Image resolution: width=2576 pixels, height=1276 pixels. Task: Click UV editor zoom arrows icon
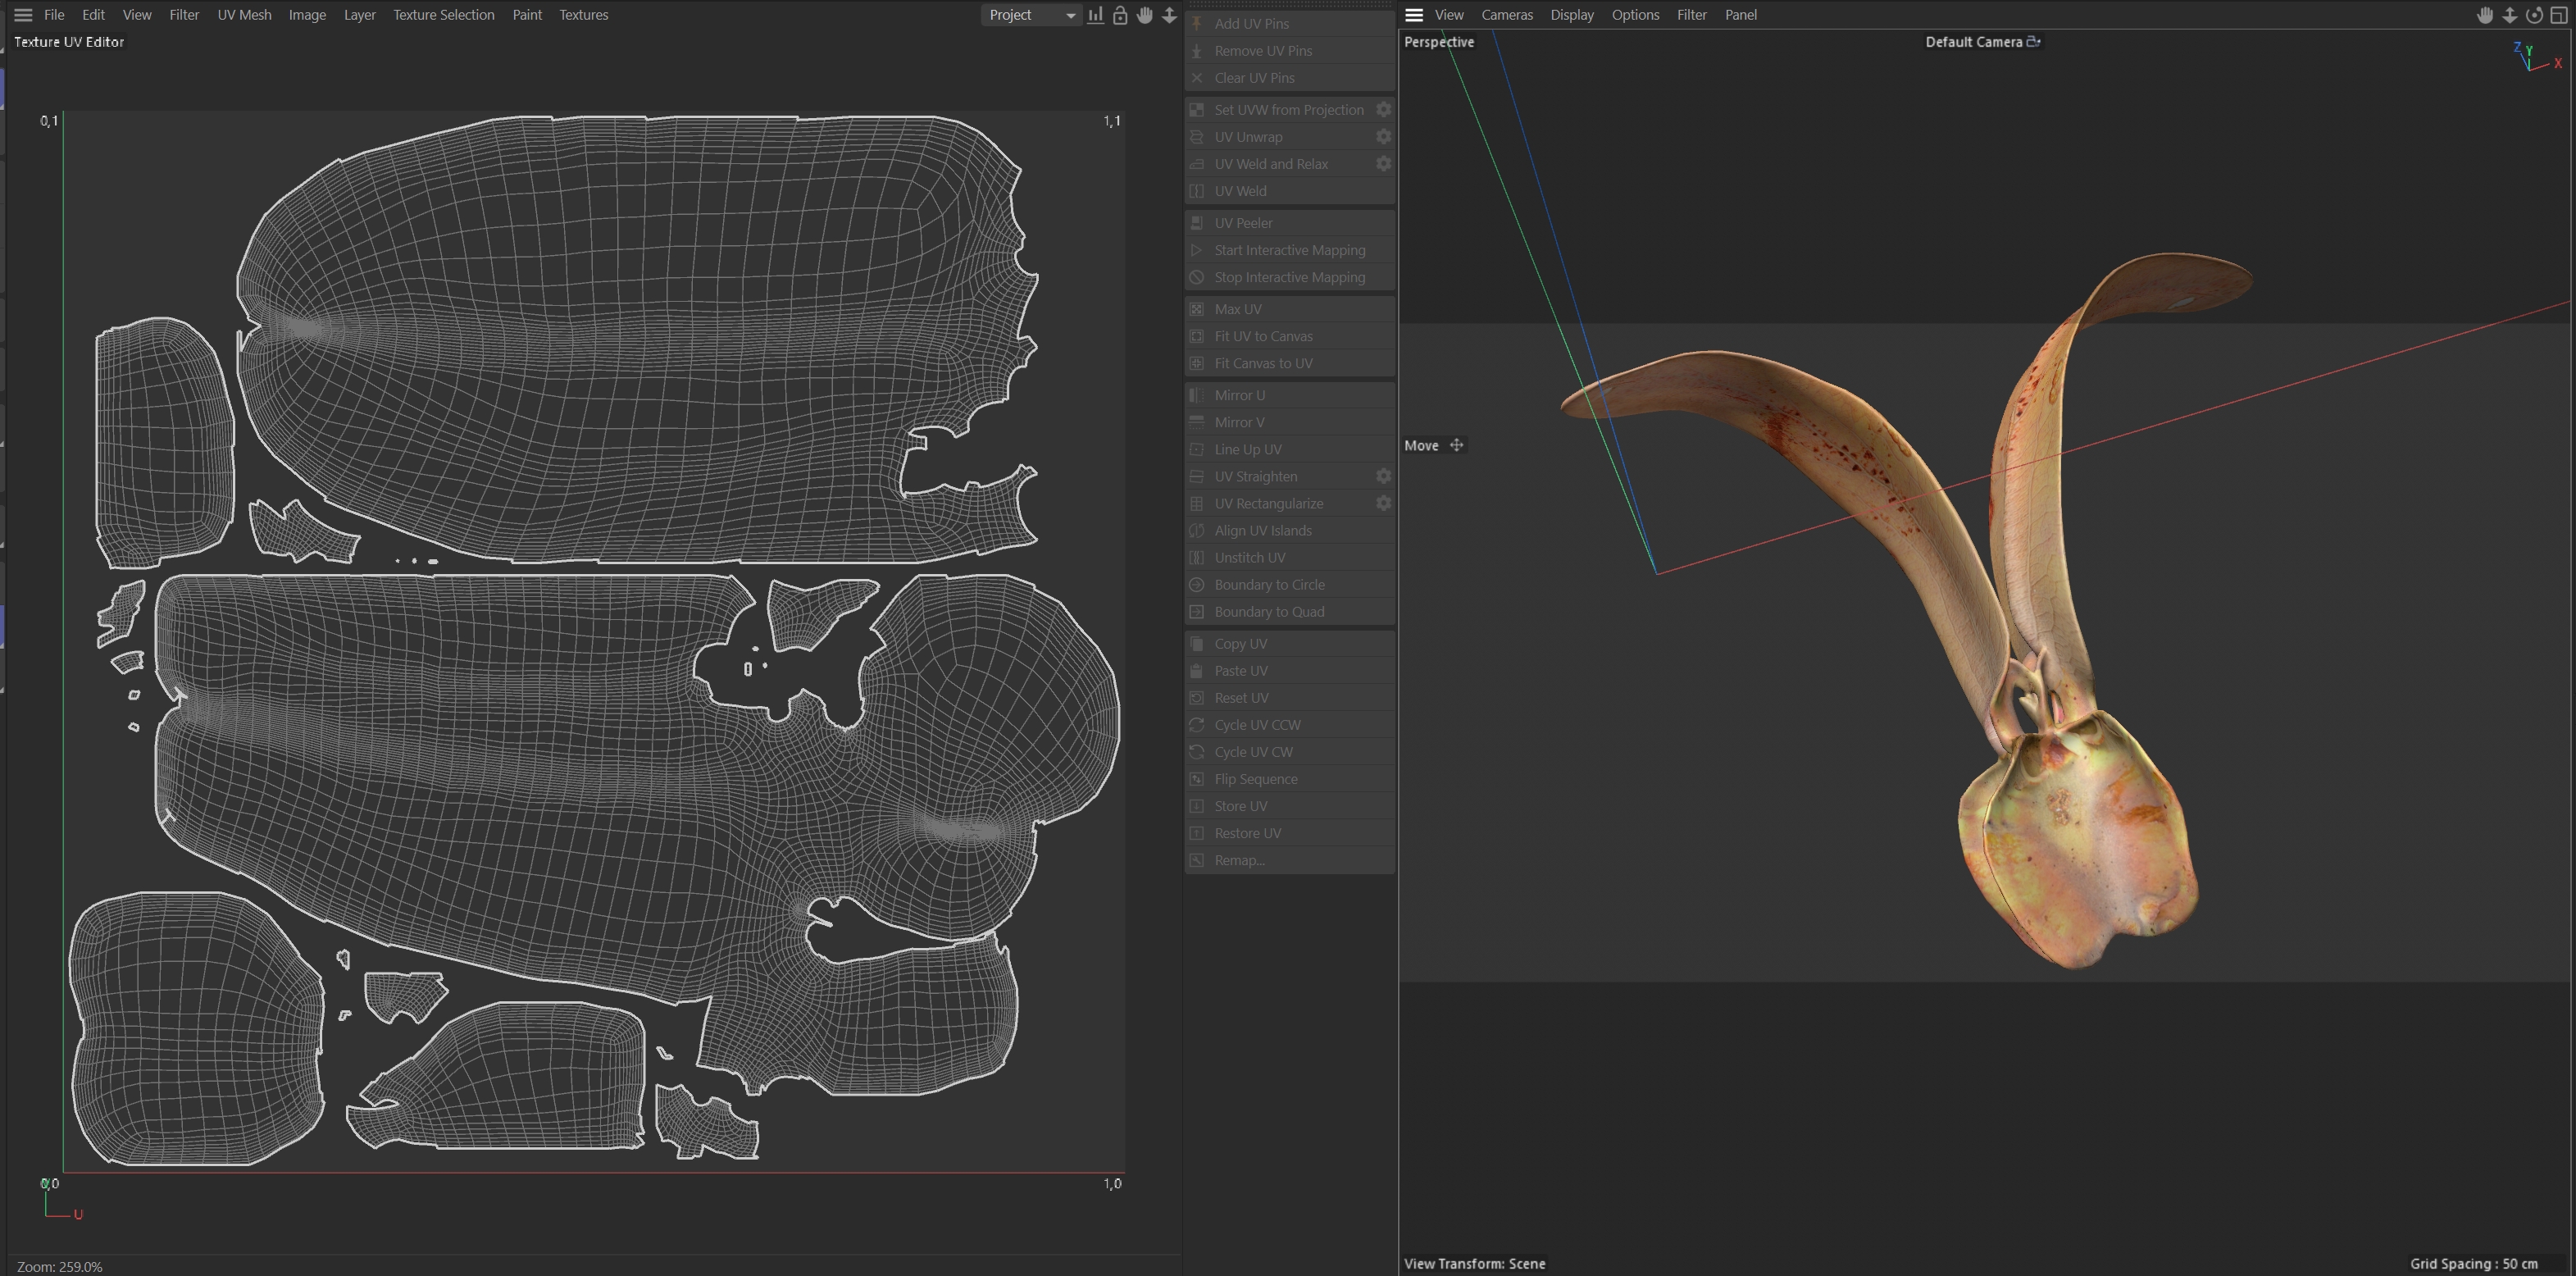point(1169,15)
